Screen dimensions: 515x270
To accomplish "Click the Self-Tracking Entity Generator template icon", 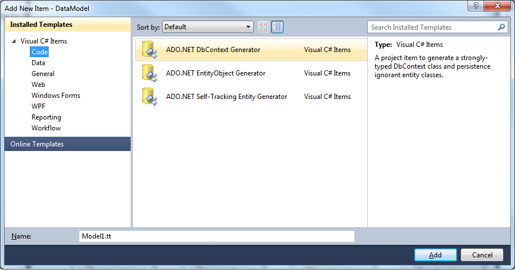I will 149,97.
